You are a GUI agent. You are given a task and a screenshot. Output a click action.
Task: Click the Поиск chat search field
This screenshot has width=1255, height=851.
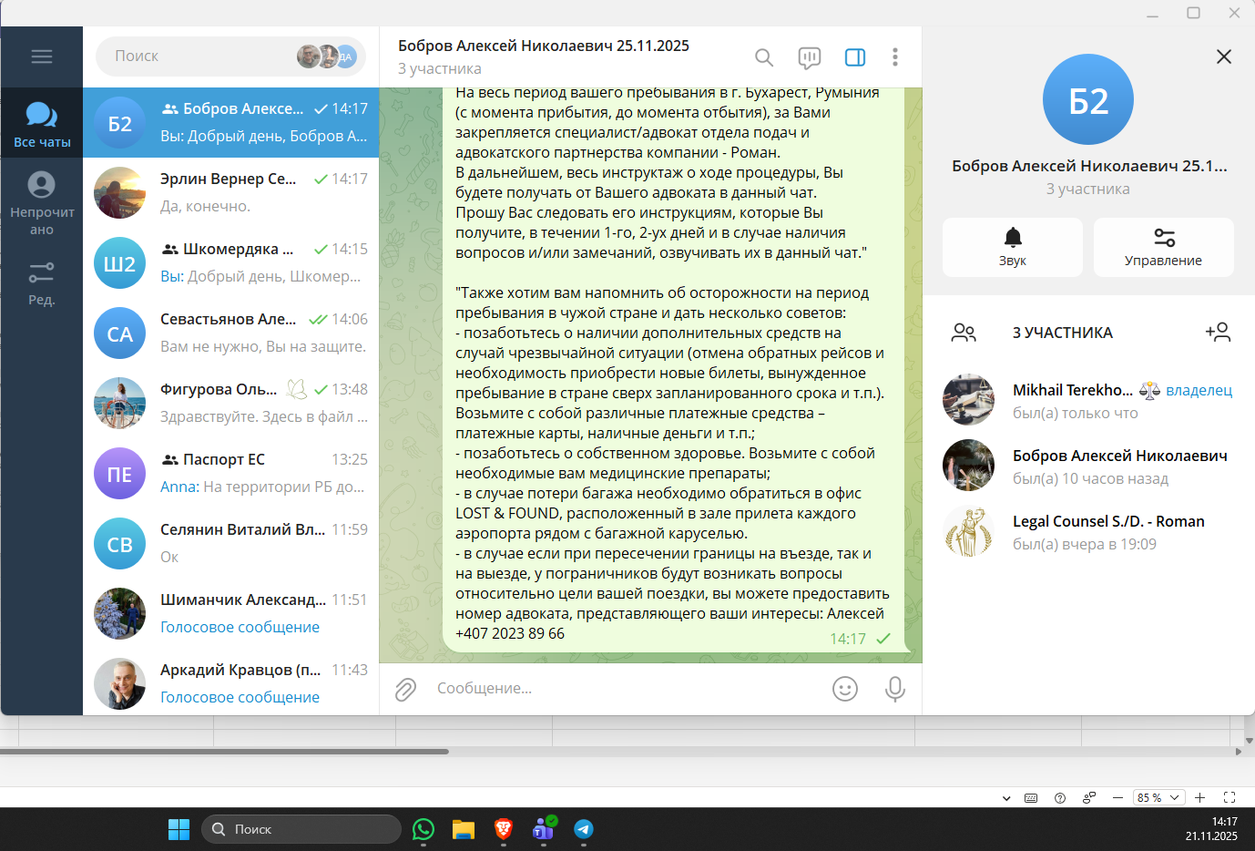[x=230, y=56]
